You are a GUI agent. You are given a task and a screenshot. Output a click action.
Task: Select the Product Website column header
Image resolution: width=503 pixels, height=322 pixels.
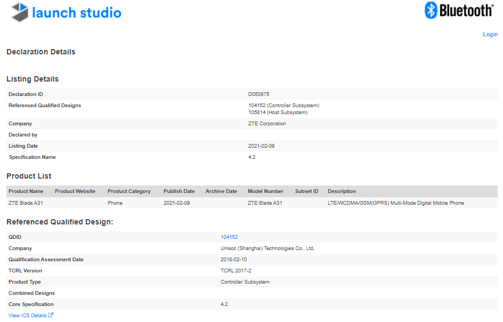pyautogui.click(x=75, y=191)
